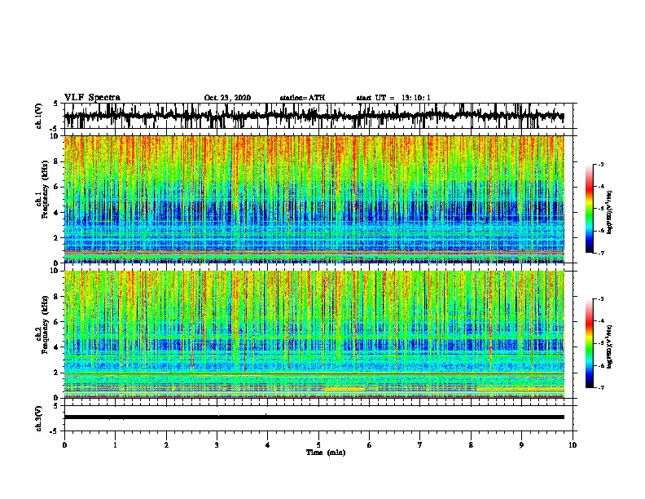Click the time axis tick "9"
The width and height of the screenshot is (645, 499).
[521, 445]
